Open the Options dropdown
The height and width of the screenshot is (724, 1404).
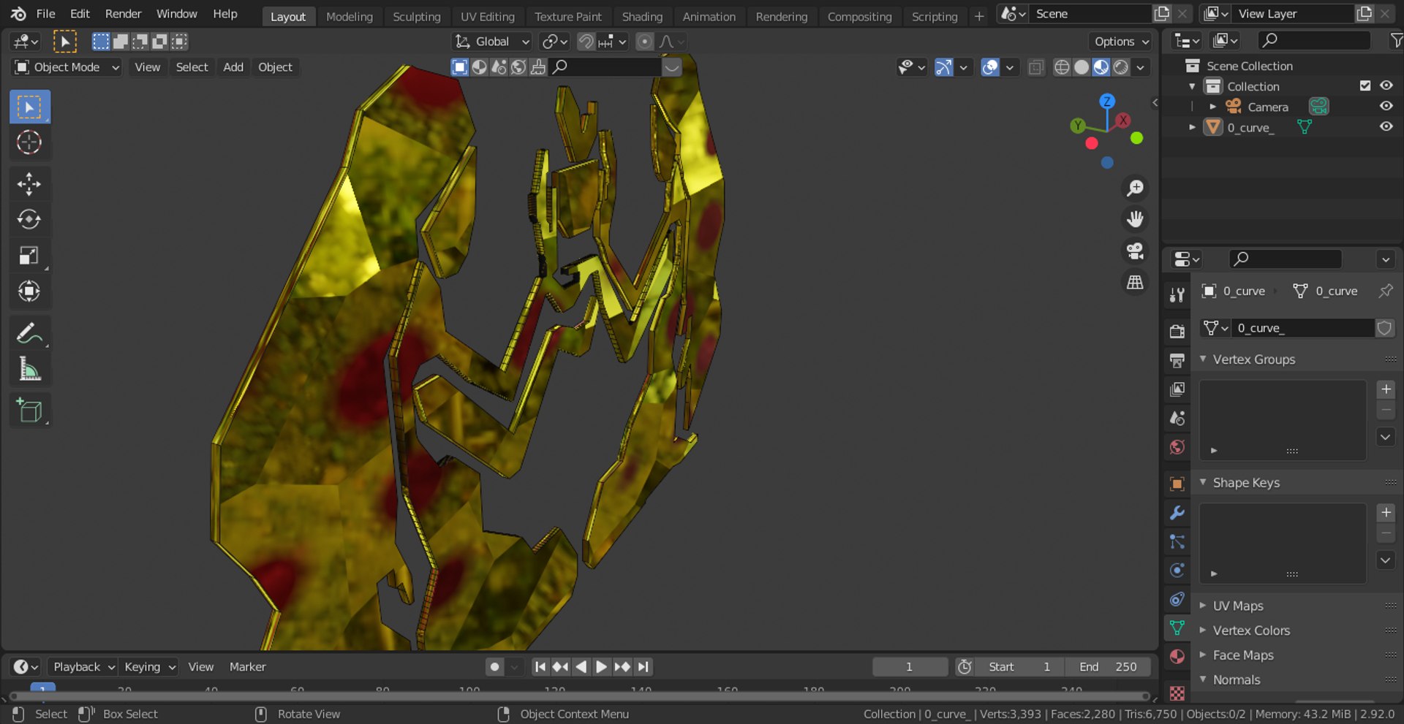tap(1120, 42)
